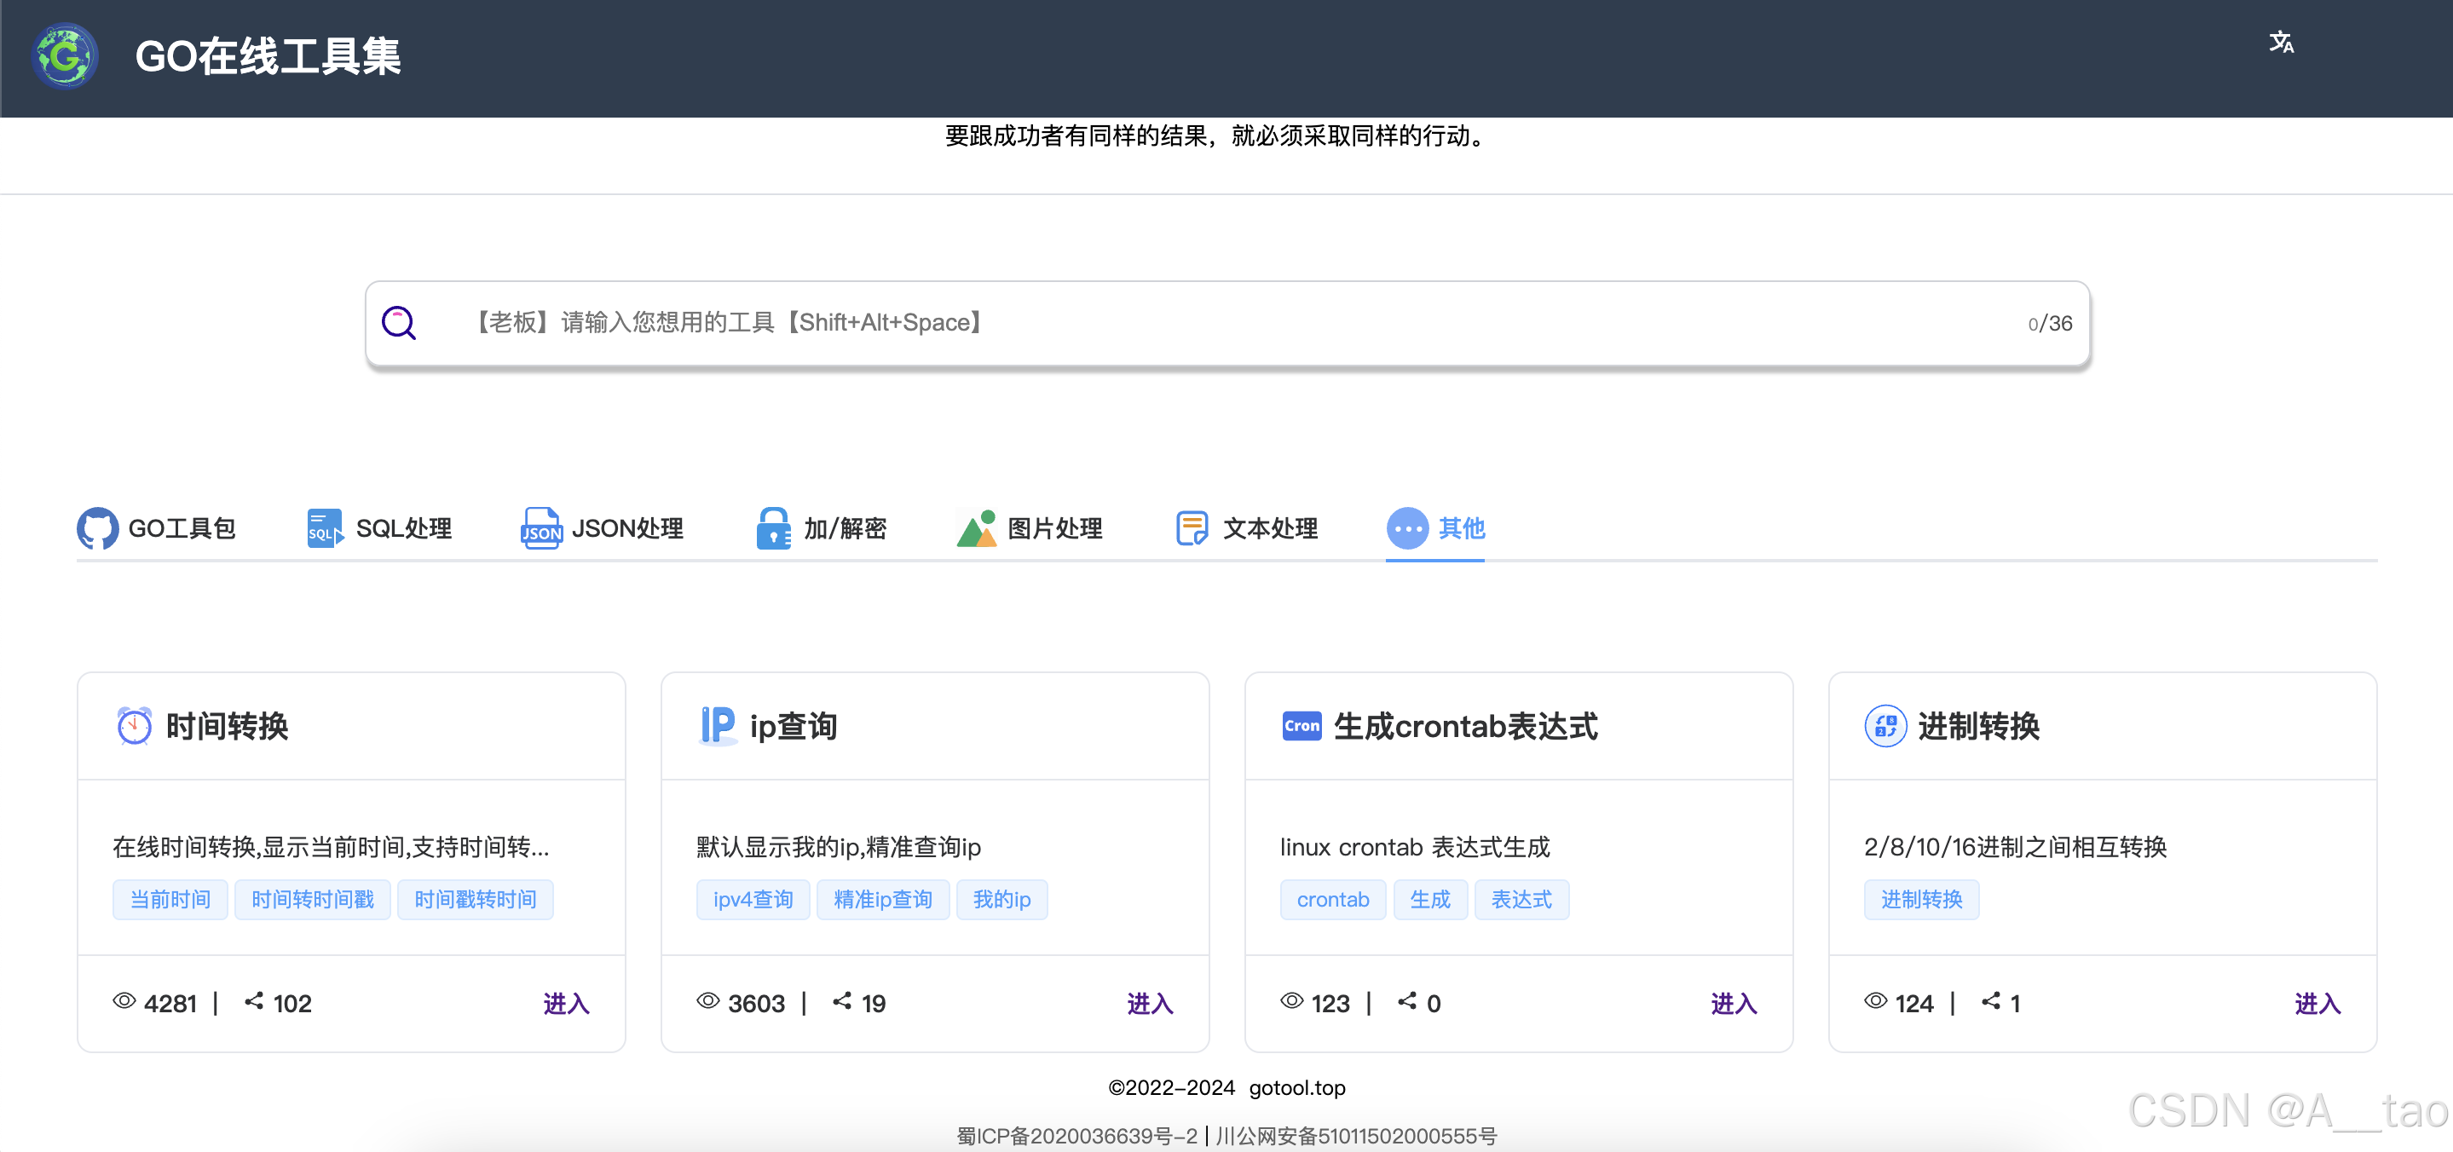Viewport: 2453px width, 1152px height.
Task: Click the Cron badge icon
Action: pyautogui.click(x=1301, y=727)
